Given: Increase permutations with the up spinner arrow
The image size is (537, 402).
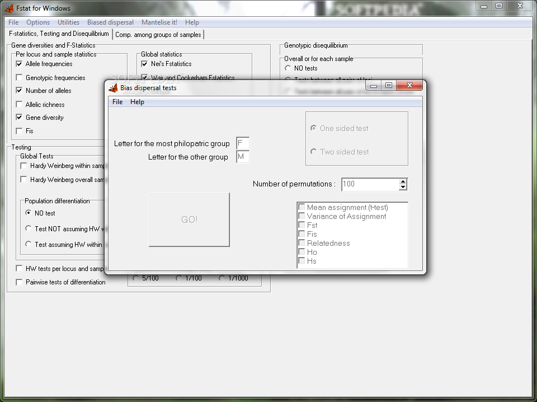Looking at the screenshot, I should [x=403, y=181].
